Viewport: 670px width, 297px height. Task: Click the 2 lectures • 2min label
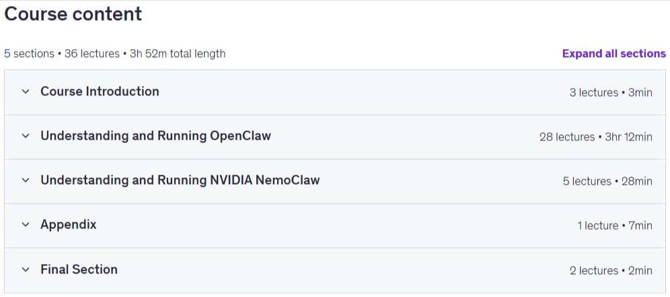pyautogui.click(x=611, y=271)
